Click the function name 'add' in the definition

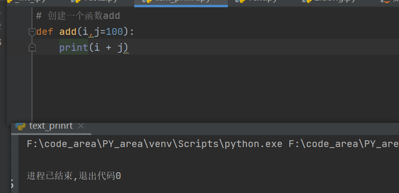point(68,32)
